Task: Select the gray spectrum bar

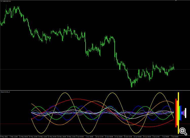Action: pos(184,113)
